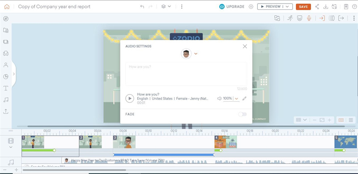Open the characters library
Image resolution: width=358 pixels, height=174 pixels.
click(x=6, y=65)
